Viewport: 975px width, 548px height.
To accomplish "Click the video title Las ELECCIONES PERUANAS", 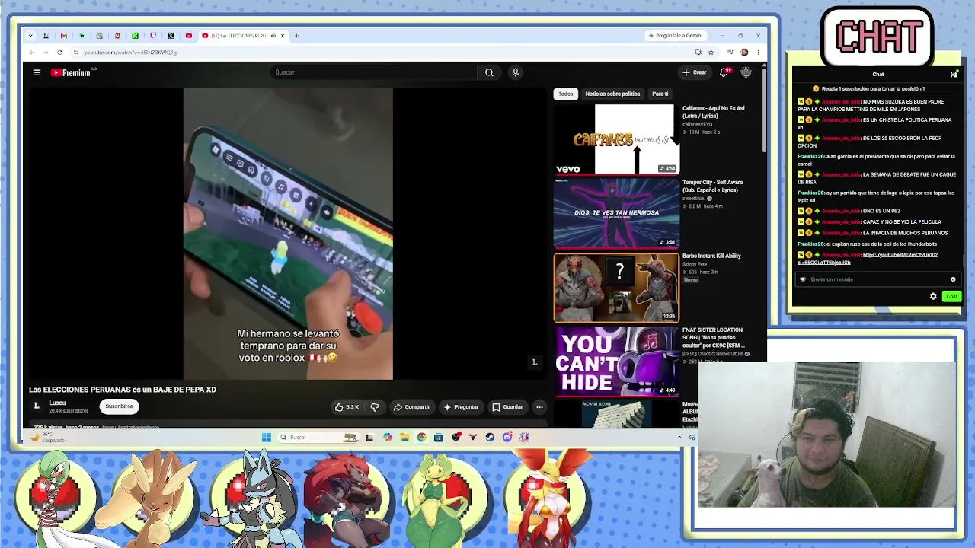I will click(x=123, y=390).
